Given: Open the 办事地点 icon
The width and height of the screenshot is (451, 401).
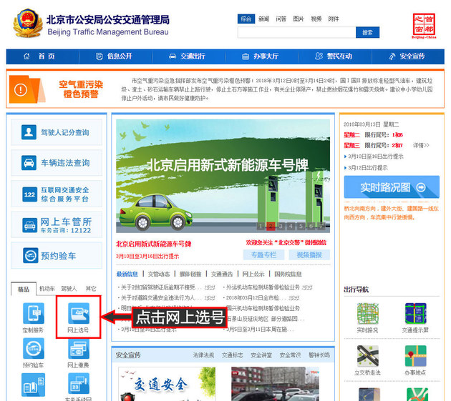Looking at the screenshot, I should point(415,356).
